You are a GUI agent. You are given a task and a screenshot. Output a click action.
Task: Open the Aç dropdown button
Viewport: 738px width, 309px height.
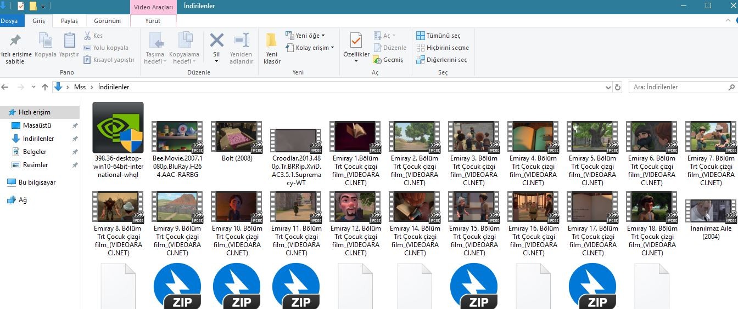coord(384,36)
